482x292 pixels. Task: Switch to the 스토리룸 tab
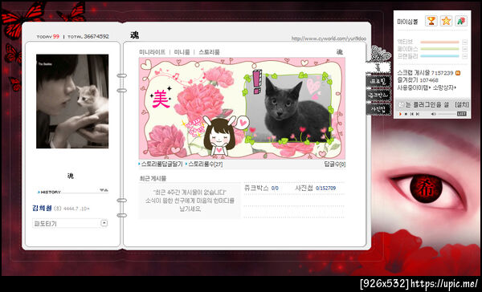(209, 52)
